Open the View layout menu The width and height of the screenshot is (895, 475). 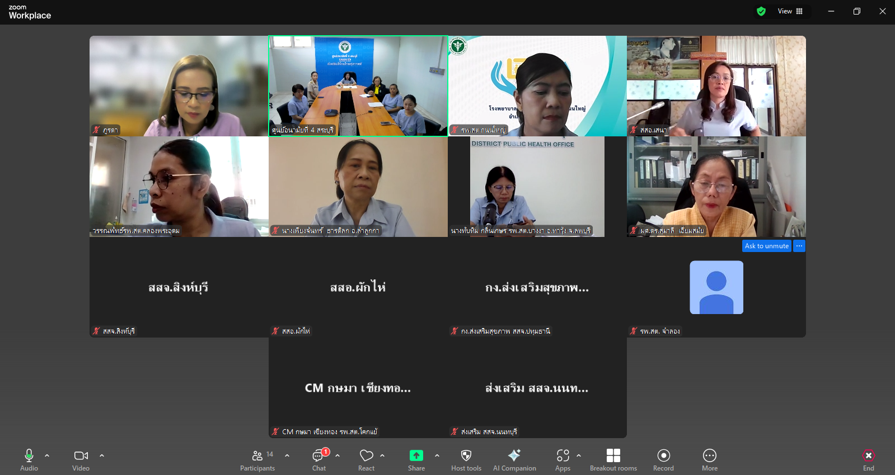pos(790,11)
